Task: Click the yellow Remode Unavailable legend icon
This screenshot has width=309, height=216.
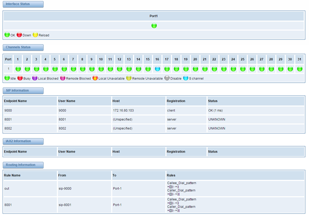Action: (x=129, y=78)
